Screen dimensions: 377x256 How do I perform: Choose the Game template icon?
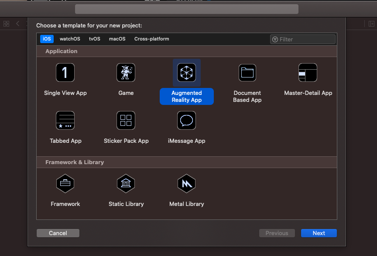[126, 72]
